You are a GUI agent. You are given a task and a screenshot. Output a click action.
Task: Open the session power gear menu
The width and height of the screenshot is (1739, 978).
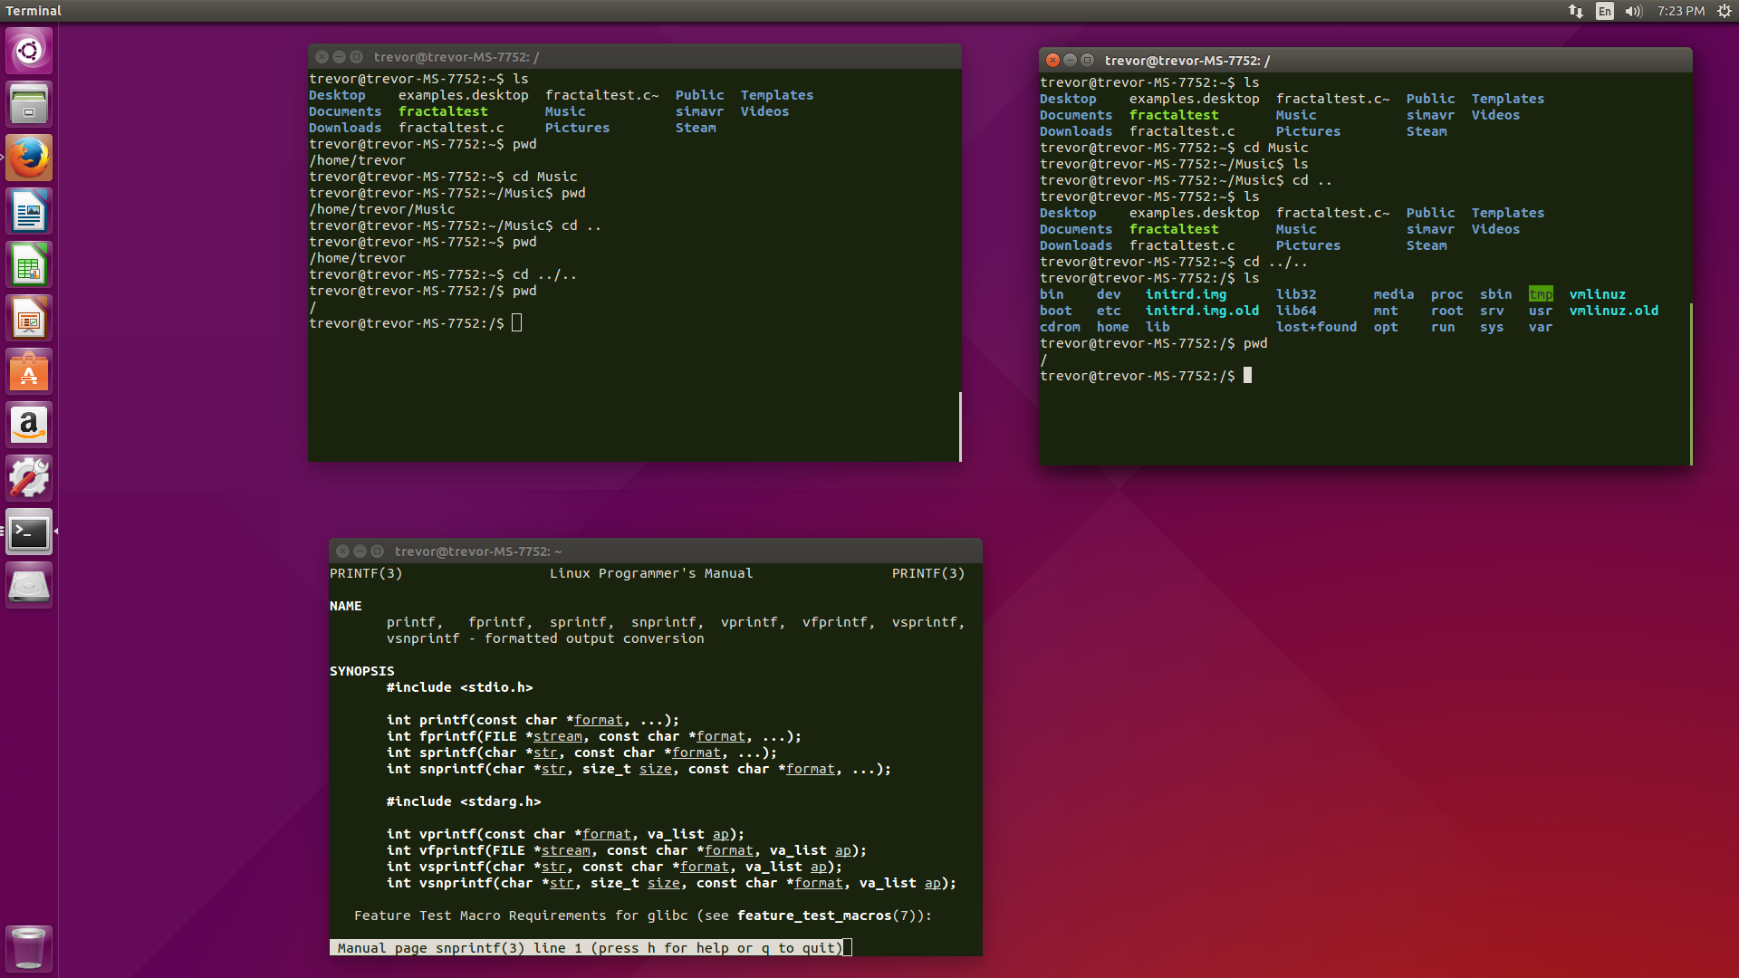(x=1725, y=11)
